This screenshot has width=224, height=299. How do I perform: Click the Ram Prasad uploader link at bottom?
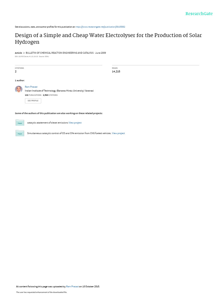(72, 286)
